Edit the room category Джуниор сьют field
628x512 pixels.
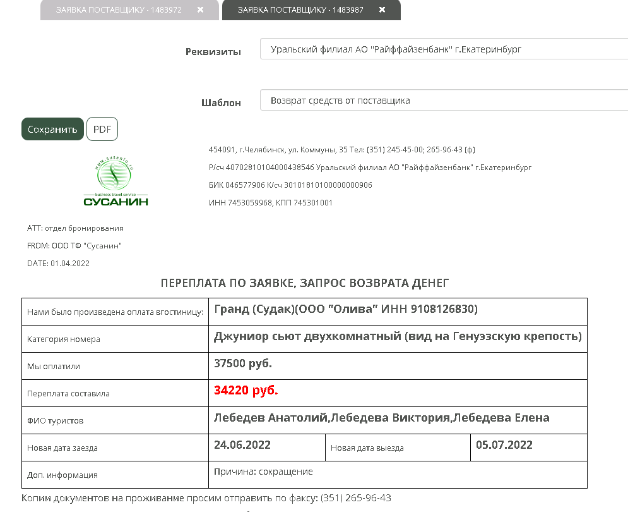(398, 336)
